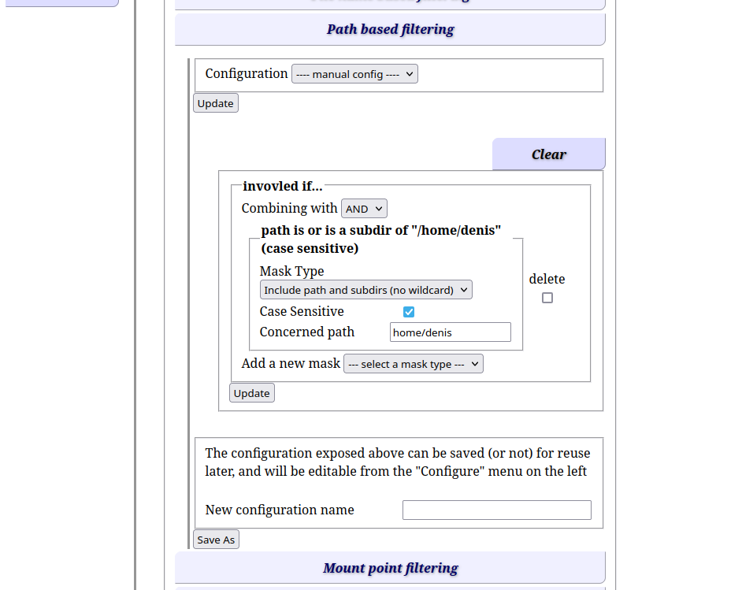Click the 'Mask Type' label
Screen dimensions: 742x590
click(x=291, y=271)
